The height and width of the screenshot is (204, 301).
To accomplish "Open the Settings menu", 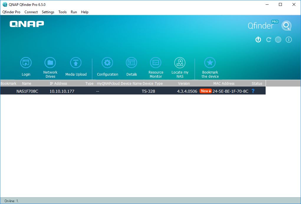I will click(x=48, y=12).
